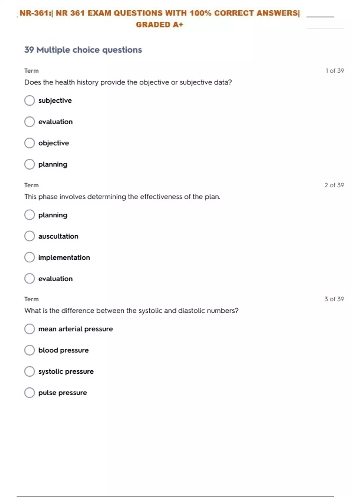Select 'planning' under the health history question

click(30, 164)
